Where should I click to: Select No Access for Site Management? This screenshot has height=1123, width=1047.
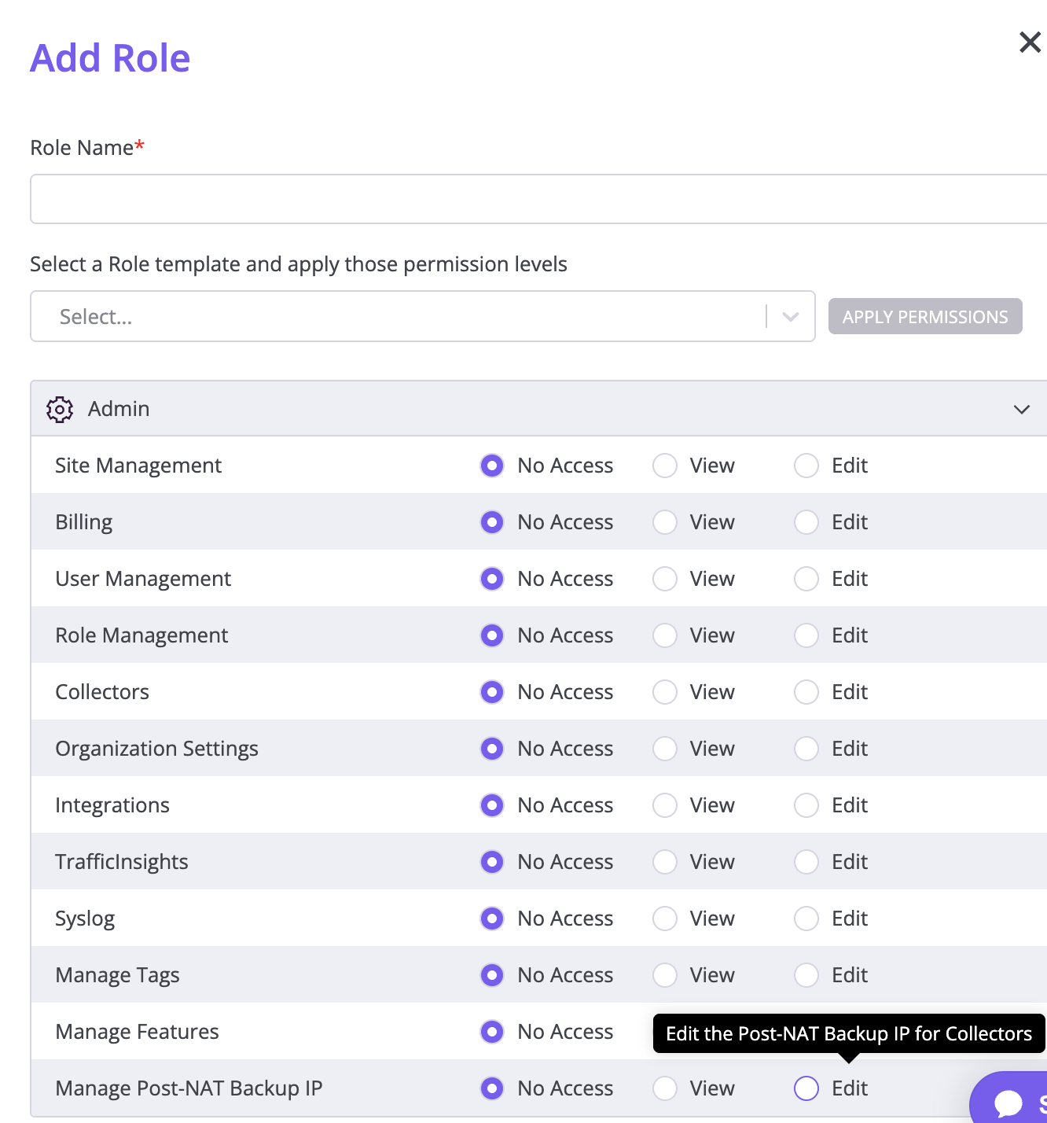point(492,466)
